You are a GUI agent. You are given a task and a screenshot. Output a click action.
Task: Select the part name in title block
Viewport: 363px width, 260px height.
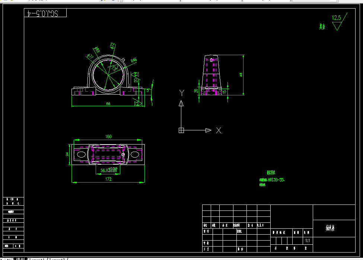click(330, 228)
